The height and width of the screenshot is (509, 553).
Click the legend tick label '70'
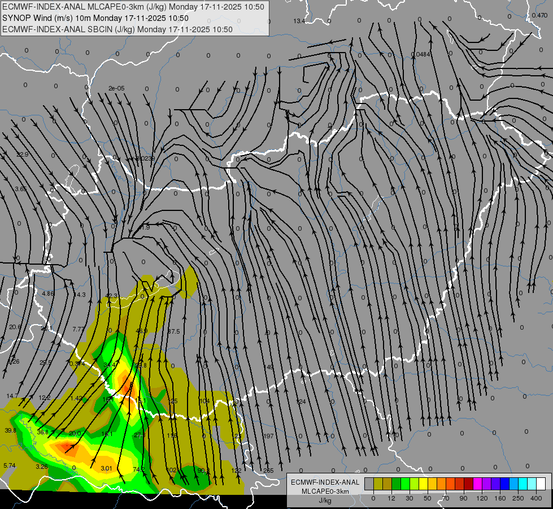coord(446,498)
